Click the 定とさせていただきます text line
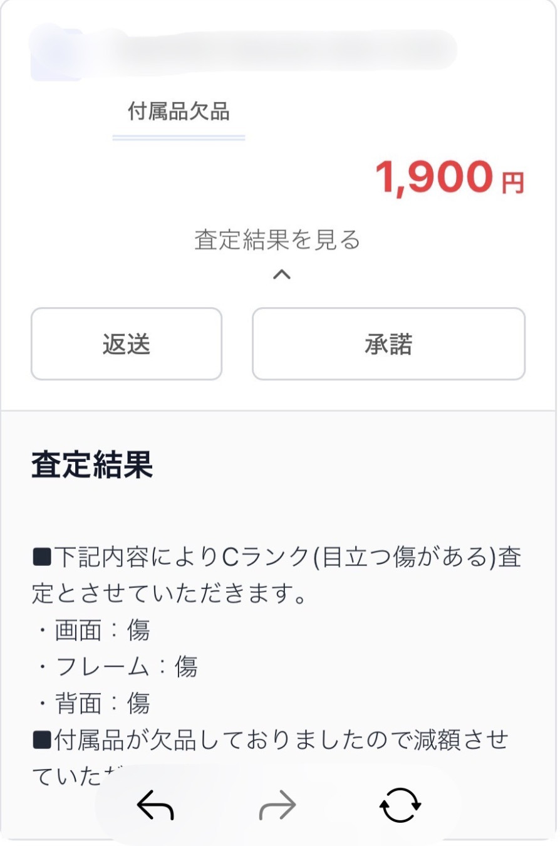Screen dimensions: 560x846 [169, 594]
